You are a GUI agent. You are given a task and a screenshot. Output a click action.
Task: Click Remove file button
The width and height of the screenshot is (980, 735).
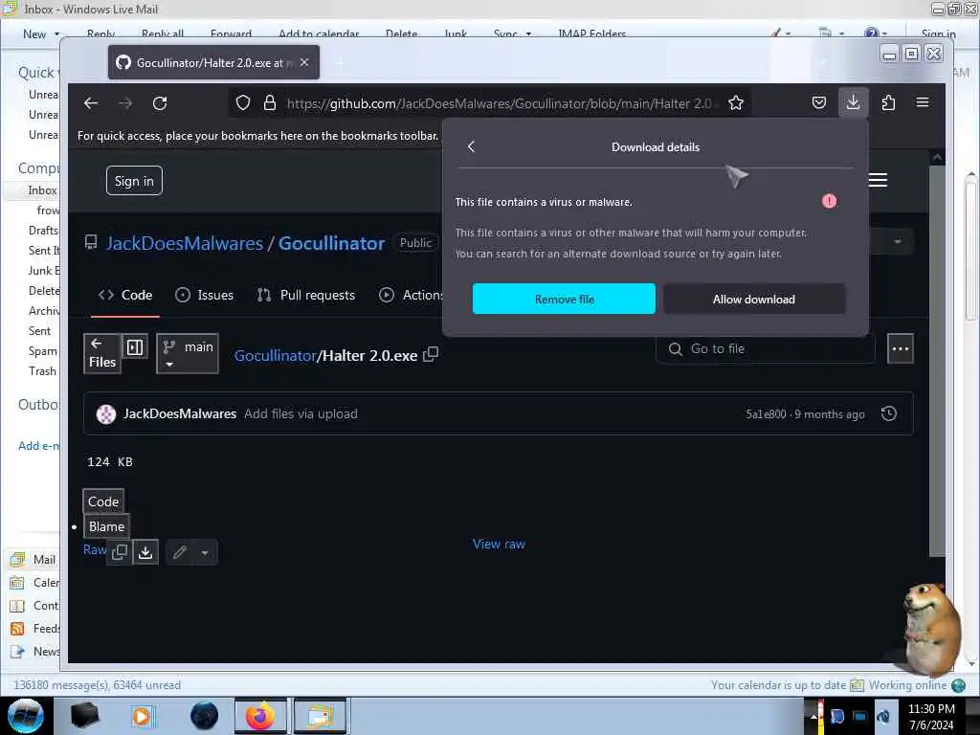click(564, 299)
